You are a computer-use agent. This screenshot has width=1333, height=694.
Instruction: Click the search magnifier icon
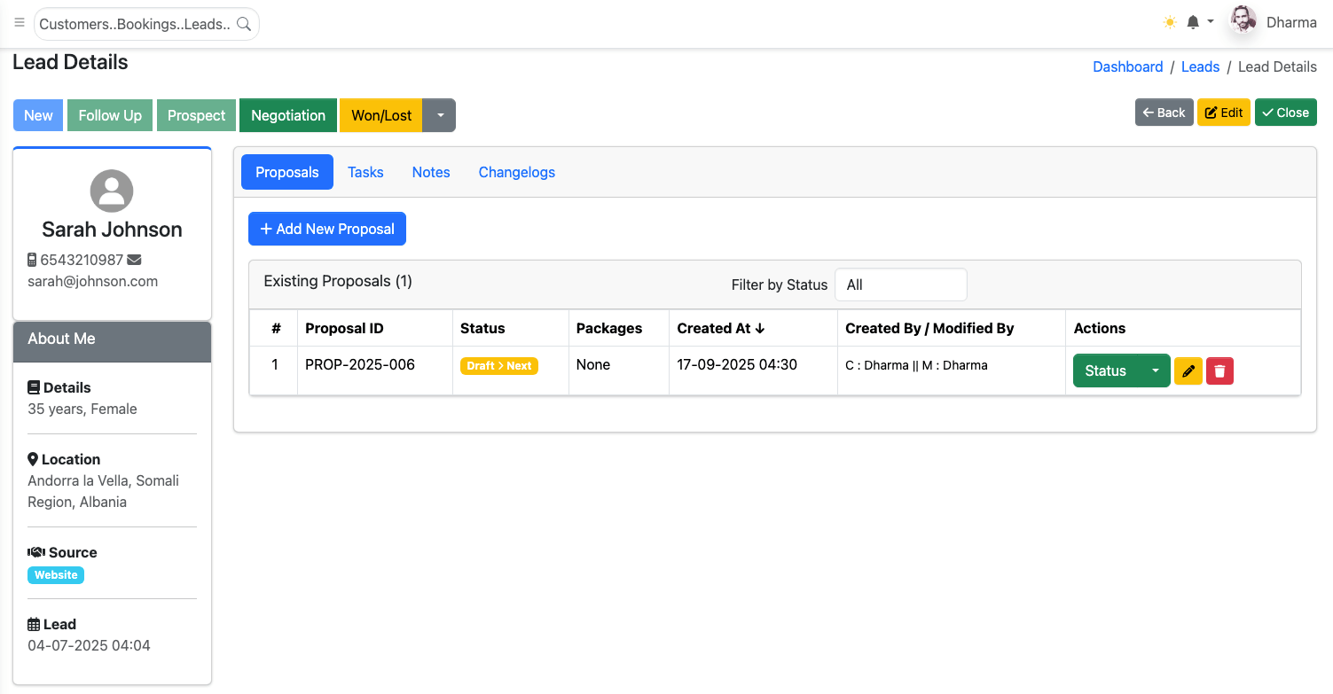tap(243, 24)
